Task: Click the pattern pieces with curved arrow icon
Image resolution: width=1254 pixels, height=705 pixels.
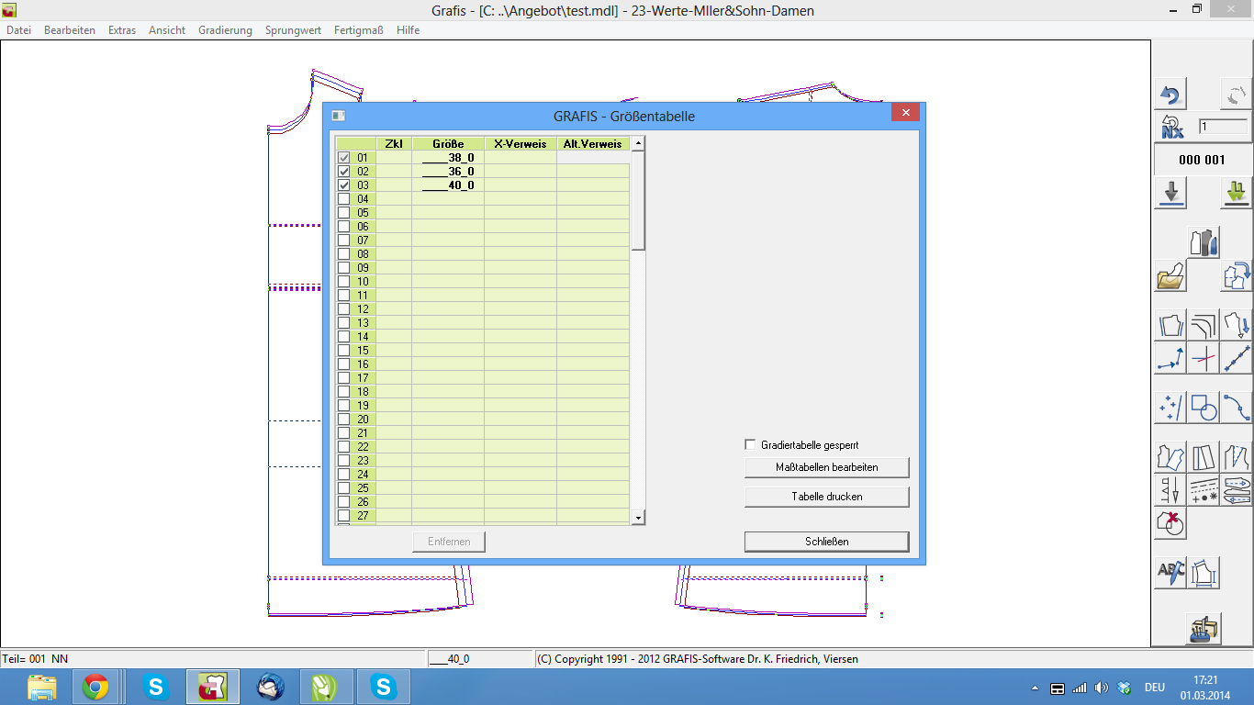Action: pos(1236,275)
